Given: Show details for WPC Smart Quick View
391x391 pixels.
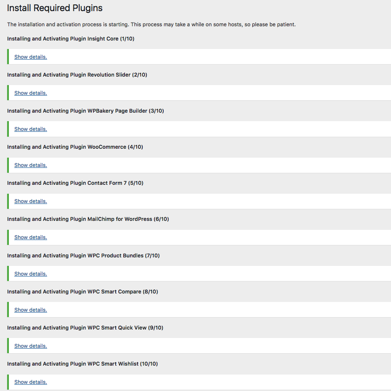Looking at the screenshot, I should coord(31,346).
